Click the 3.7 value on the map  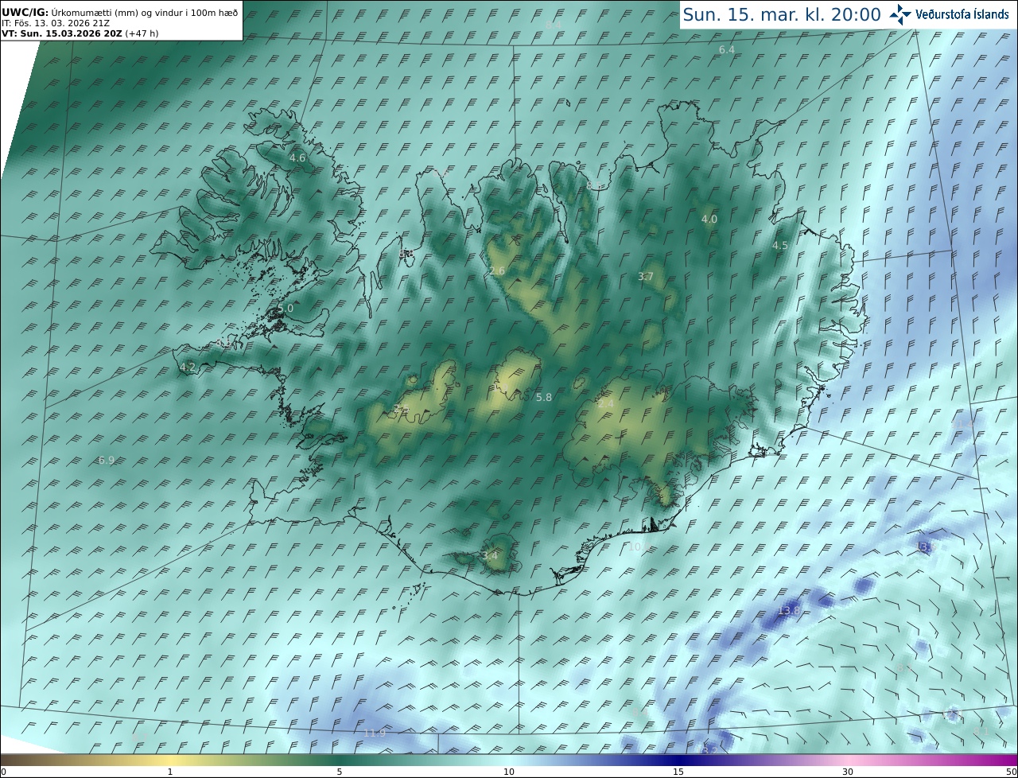646,276
